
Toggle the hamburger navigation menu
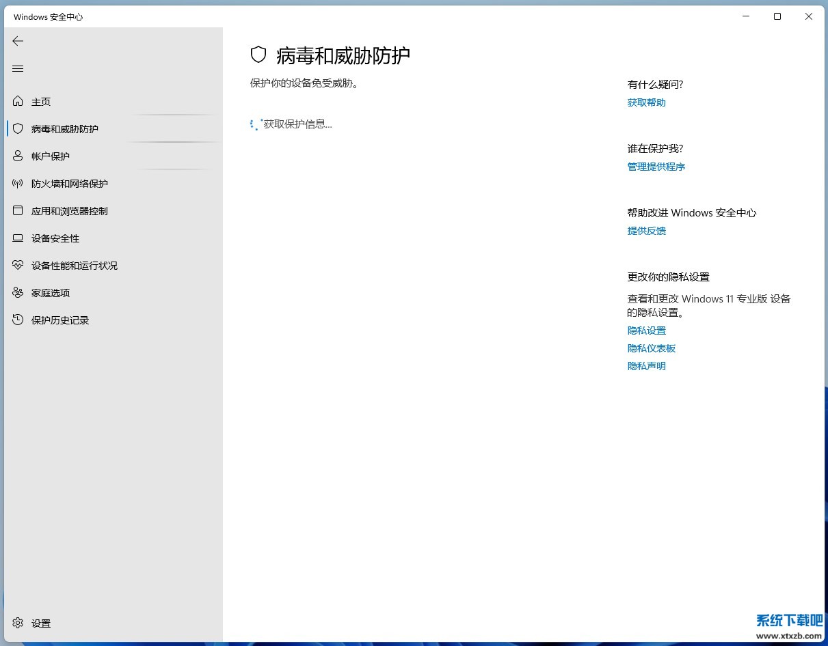[x=18, y=68]
